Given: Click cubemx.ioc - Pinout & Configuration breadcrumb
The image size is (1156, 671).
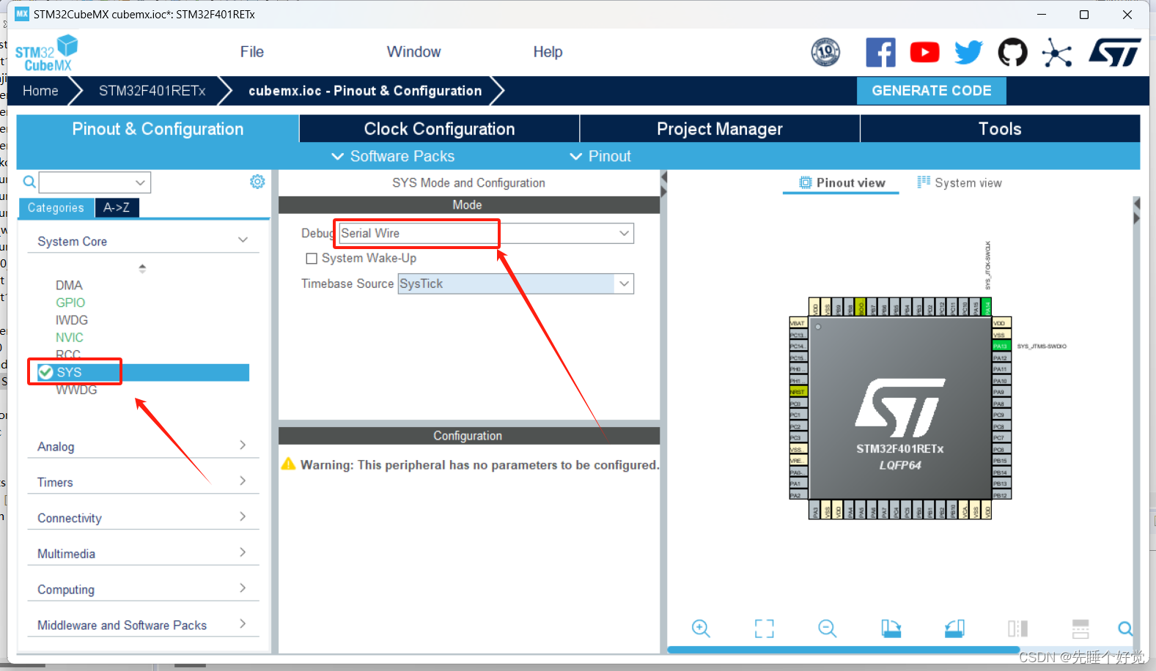Looking at the screenshot, I should [x=365, y=91].
